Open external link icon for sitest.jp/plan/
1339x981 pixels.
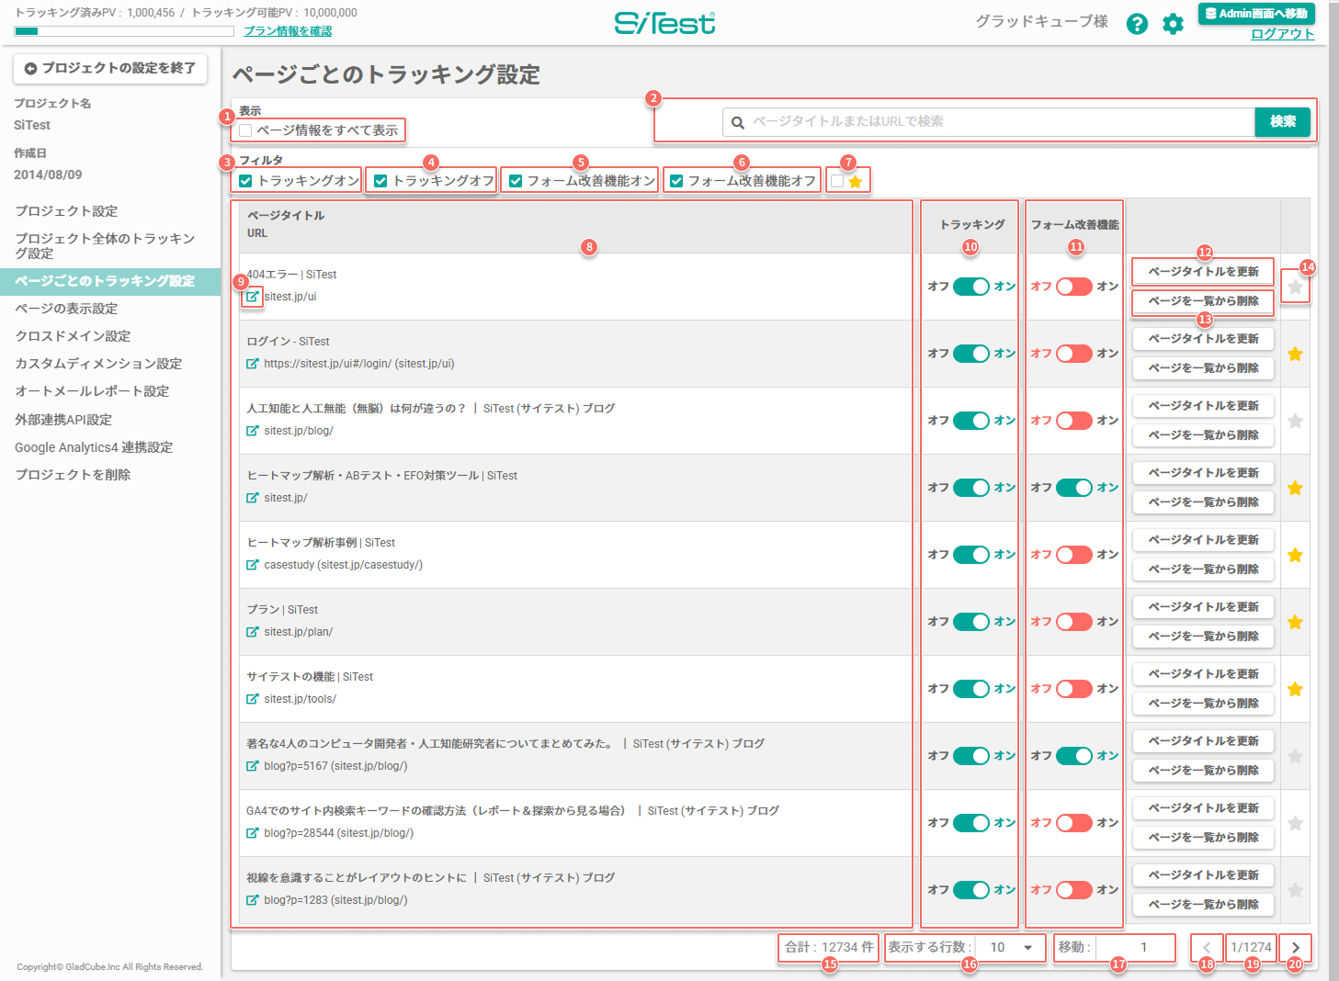click(252, 632)
